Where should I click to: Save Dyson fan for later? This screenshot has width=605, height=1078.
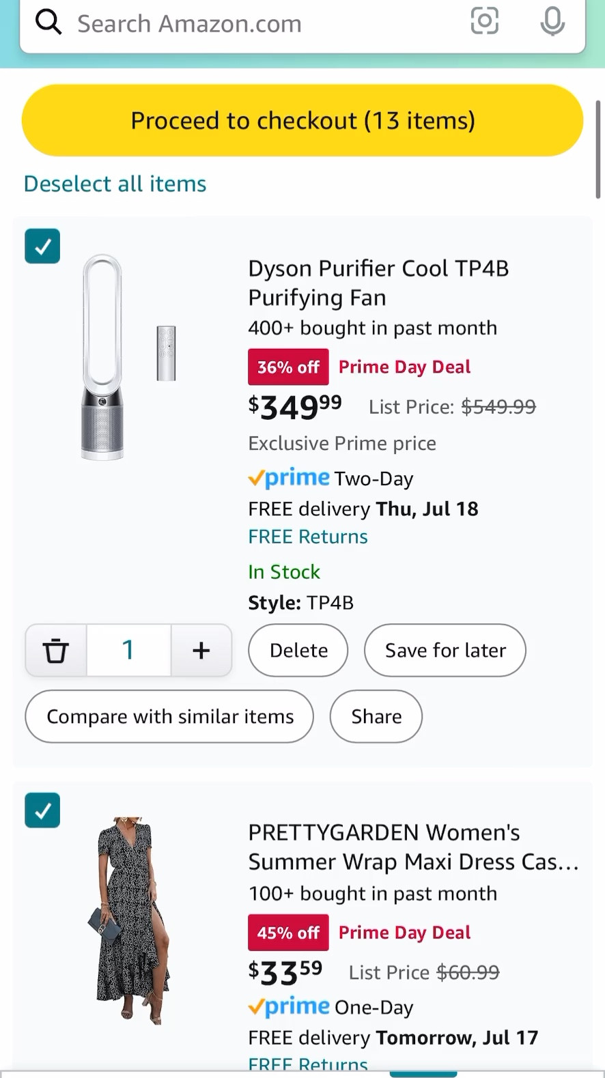(445, 650)
